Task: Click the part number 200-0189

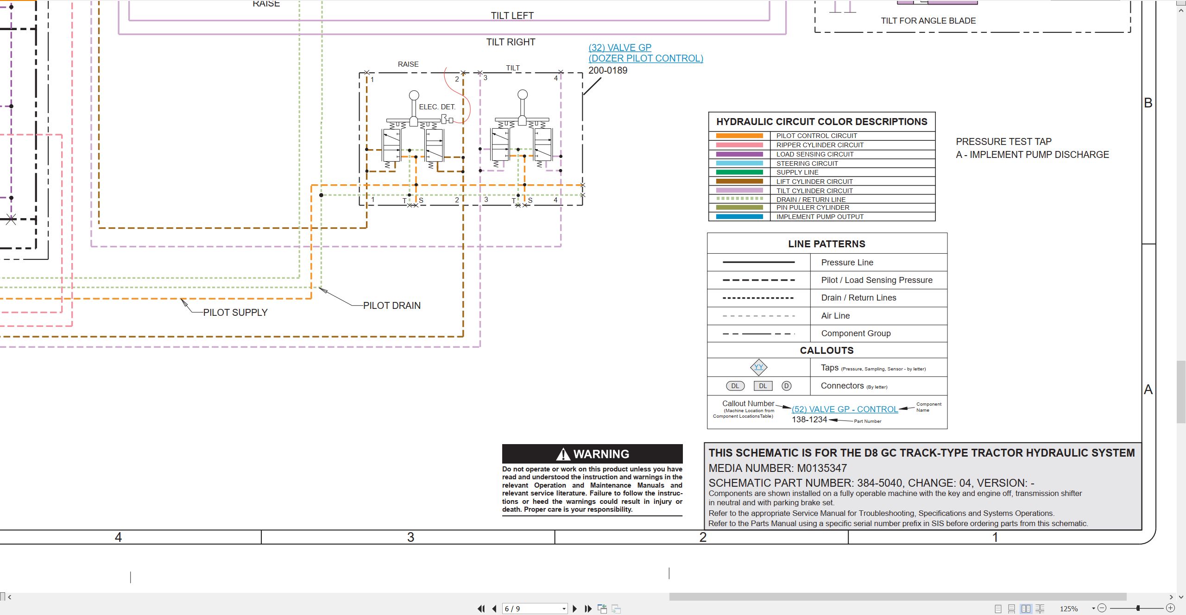Action: pyautogui.click(x=608, y=70)
